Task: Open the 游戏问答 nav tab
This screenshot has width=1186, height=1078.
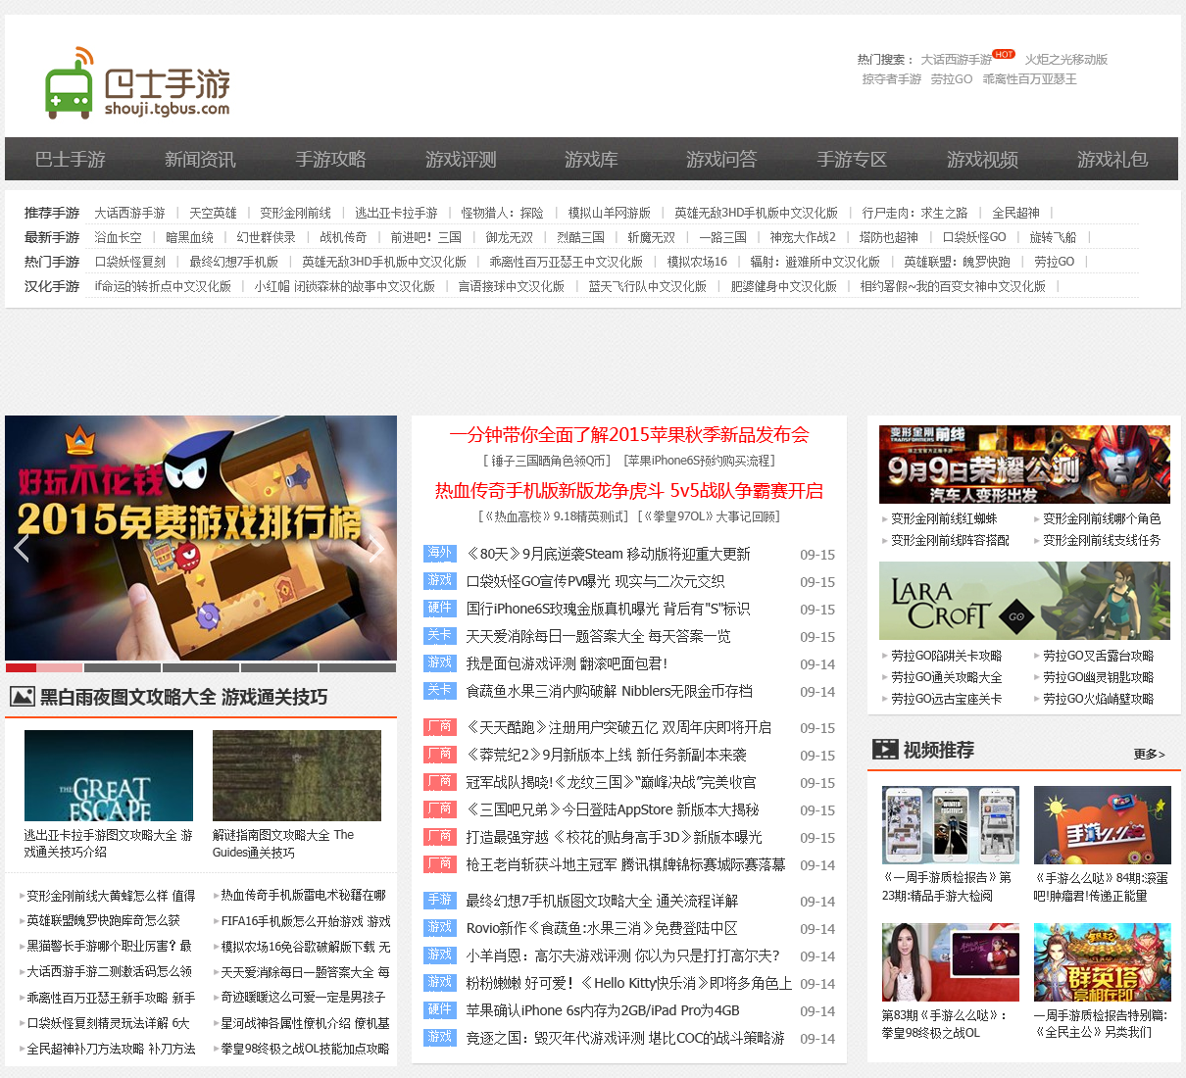Action: [x=721, y=159]
